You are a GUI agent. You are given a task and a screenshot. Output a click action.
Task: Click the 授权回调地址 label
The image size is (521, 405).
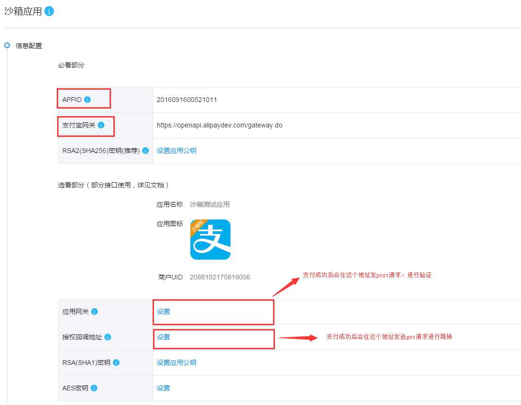point(82,337)
